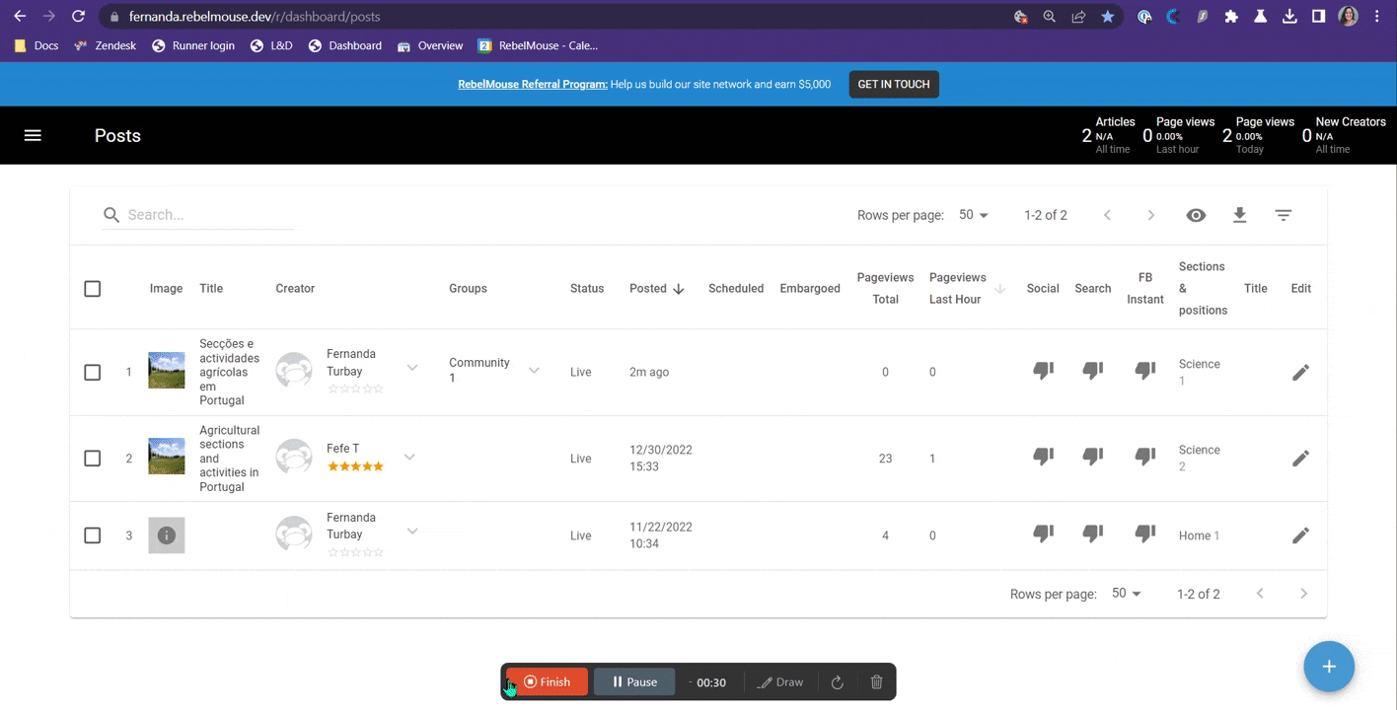The height and width of the screenshot is (710, 1397).
Task: Click Social thumbs-down icon for post 2
Action: [1043, 457]
